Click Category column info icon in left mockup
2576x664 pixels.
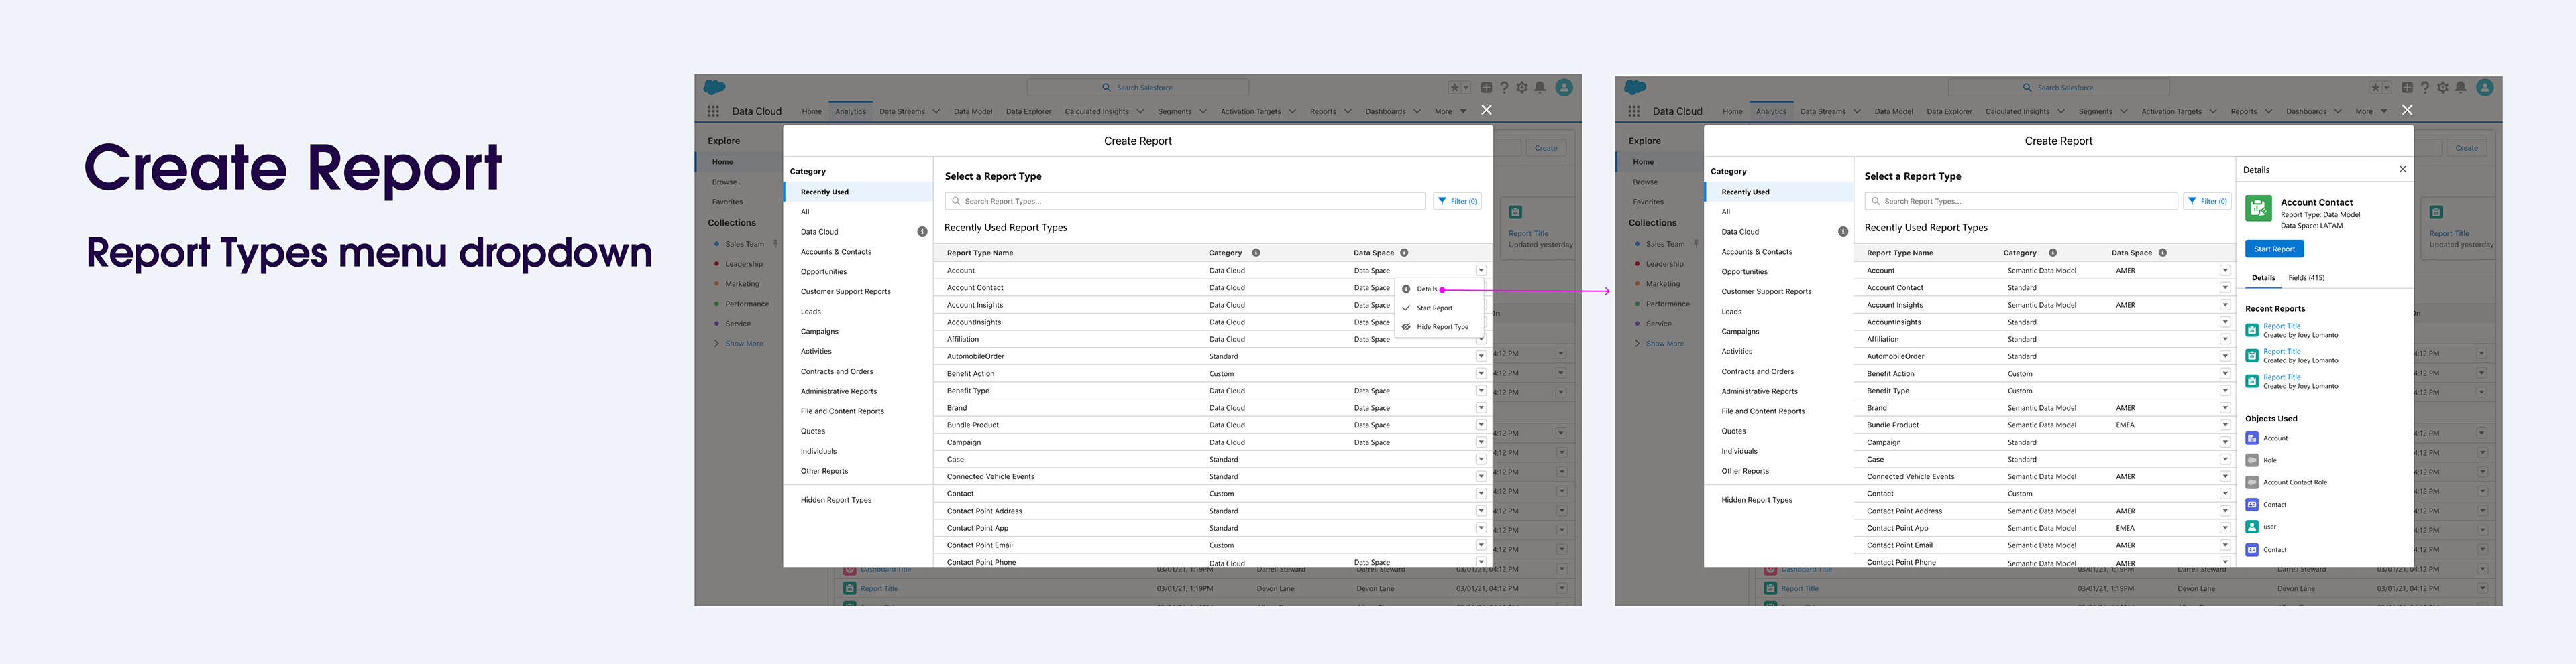pos(1256,253)
